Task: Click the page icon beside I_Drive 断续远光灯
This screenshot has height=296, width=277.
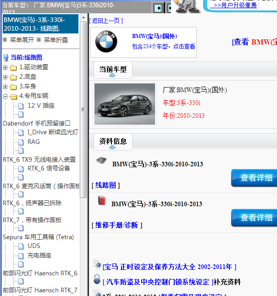Action: (x=21, y=132)
